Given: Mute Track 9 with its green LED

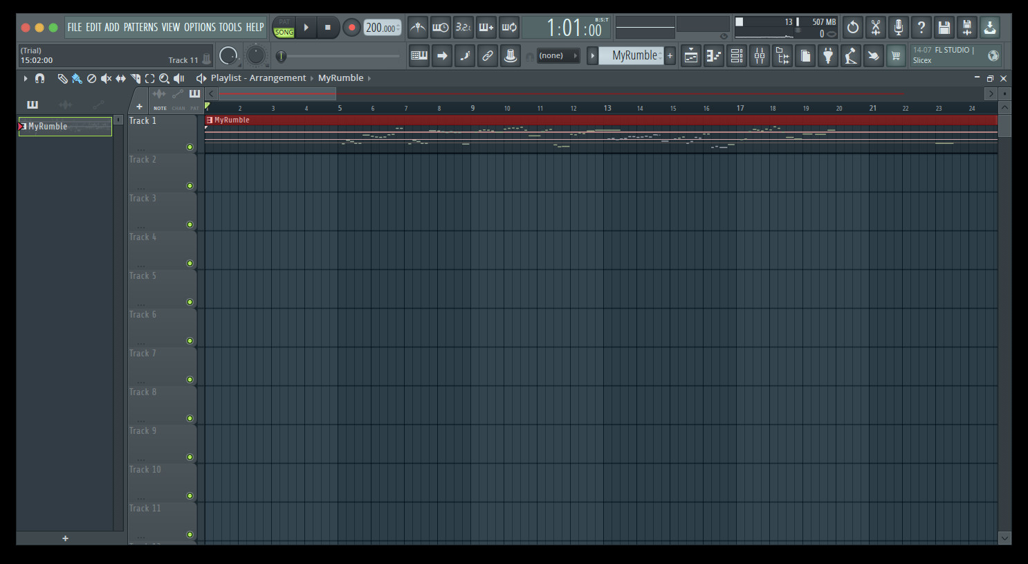Looking at the screenshot, I should pyautogui.click(x=190, y=457).
